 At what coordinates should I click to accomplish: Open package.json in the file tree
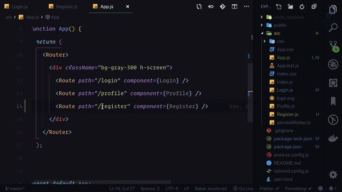point(287,147)
